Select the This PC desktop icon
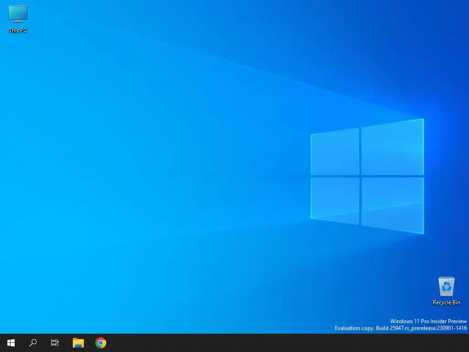 (x=18, y=19)
